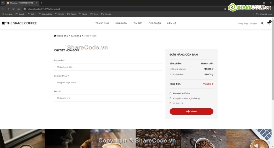Open the shopping cart icon
This screenshot has width=274, height=148.
coord(268,23)
